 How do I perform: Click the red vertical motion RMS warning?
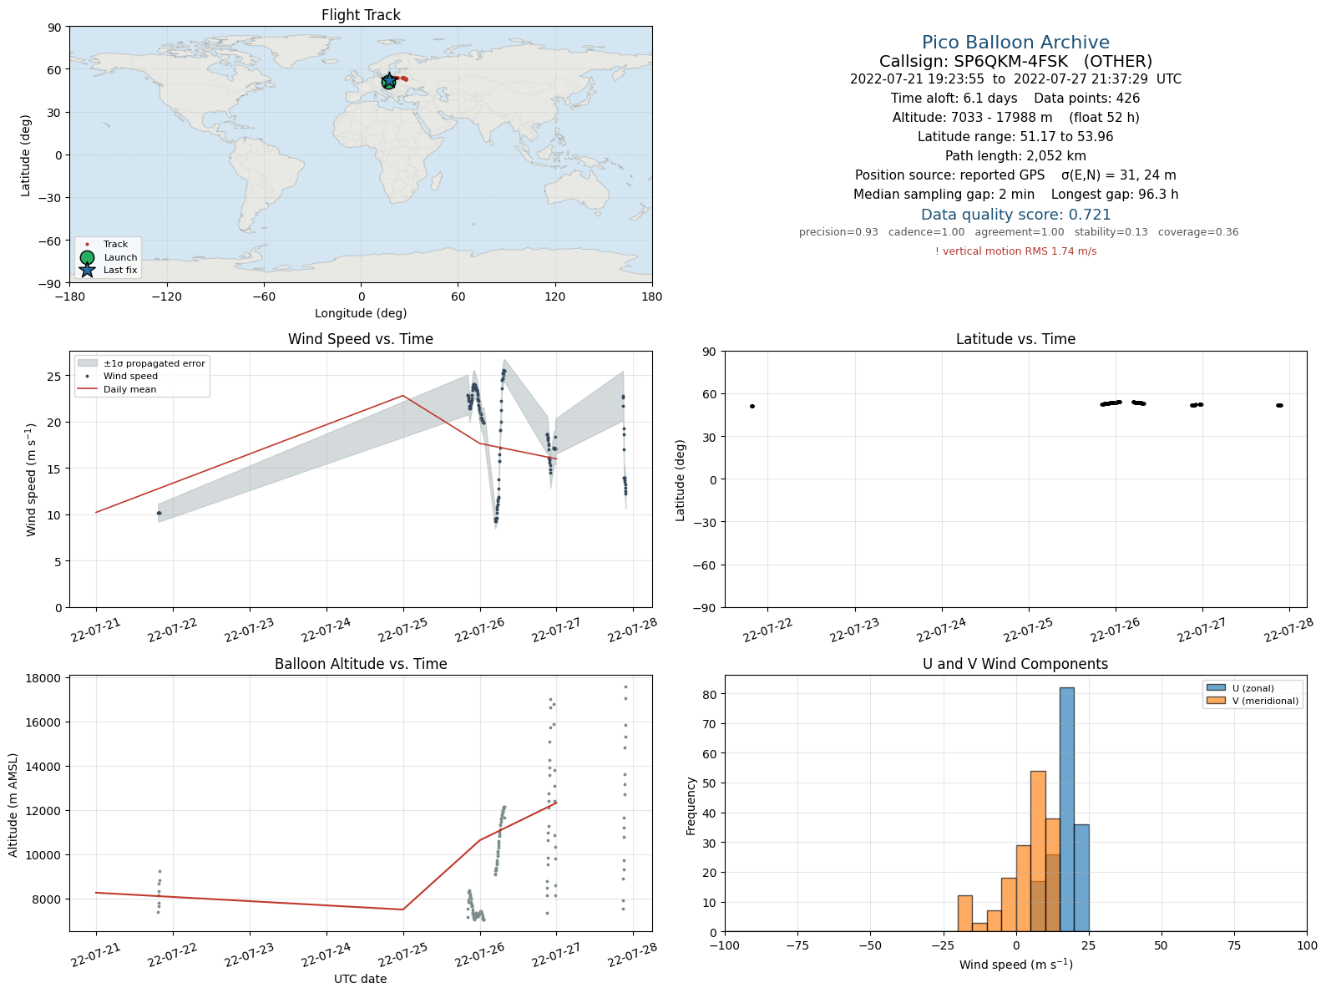(1015, 251)
